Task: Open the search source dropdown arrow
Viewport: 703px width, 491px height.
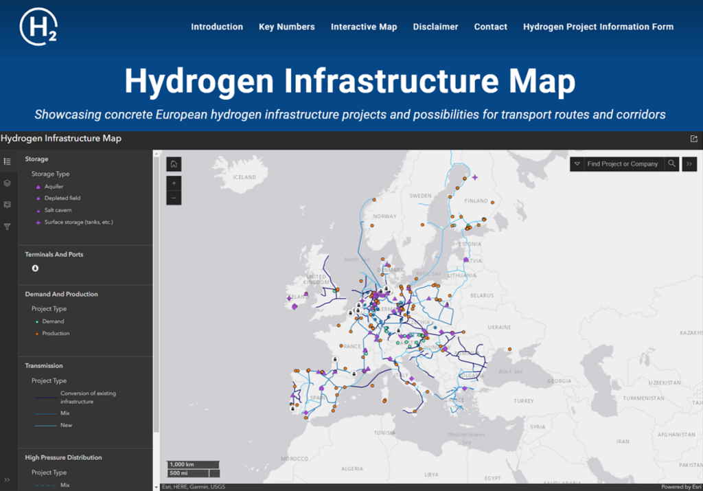Action: point(577,164)
